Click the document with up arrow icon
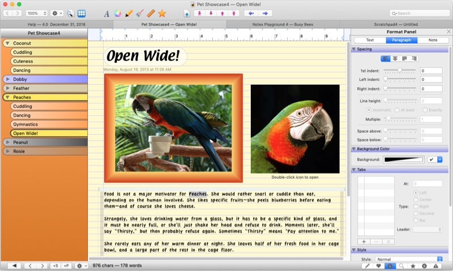The width and height of the screenshot is (453, 271). click(x=187, y=13)
